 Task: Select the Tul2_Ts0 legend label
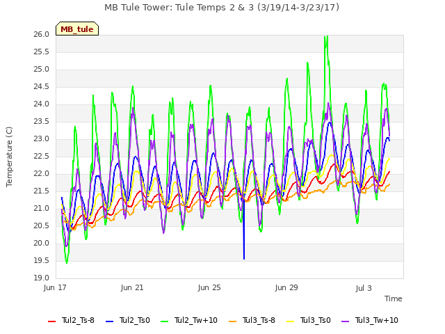134,320
